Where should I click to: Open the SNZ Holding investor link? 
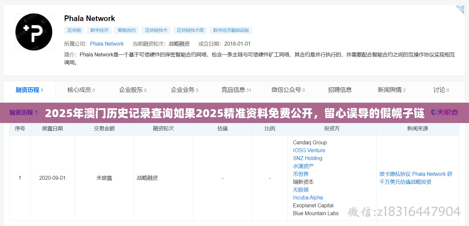(x=308, y=158)
